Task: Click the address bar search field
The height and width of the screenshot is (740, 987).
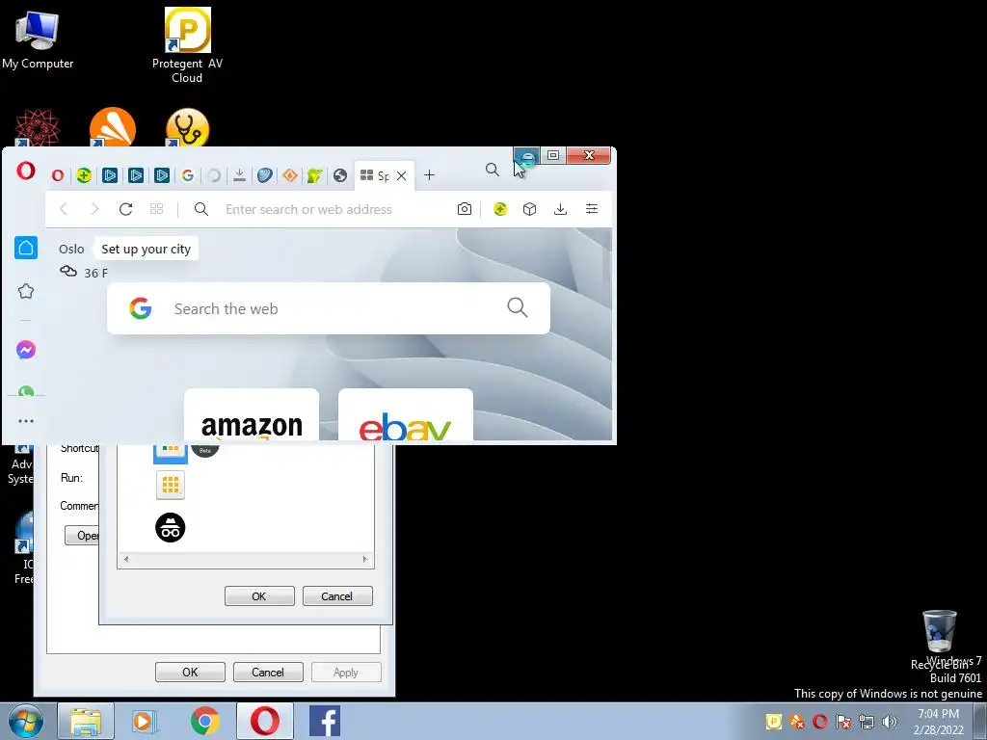Action: tap(308, 209)
